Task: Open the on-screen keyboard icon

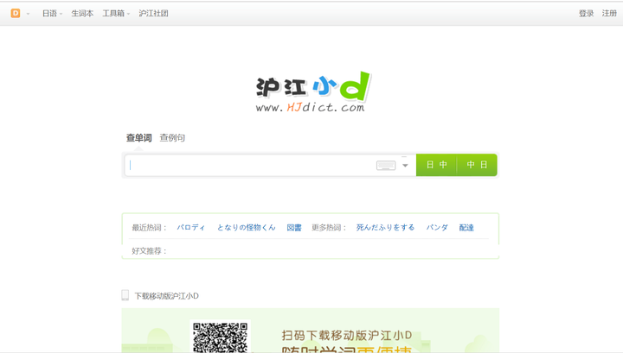Action: click(386, 165)
